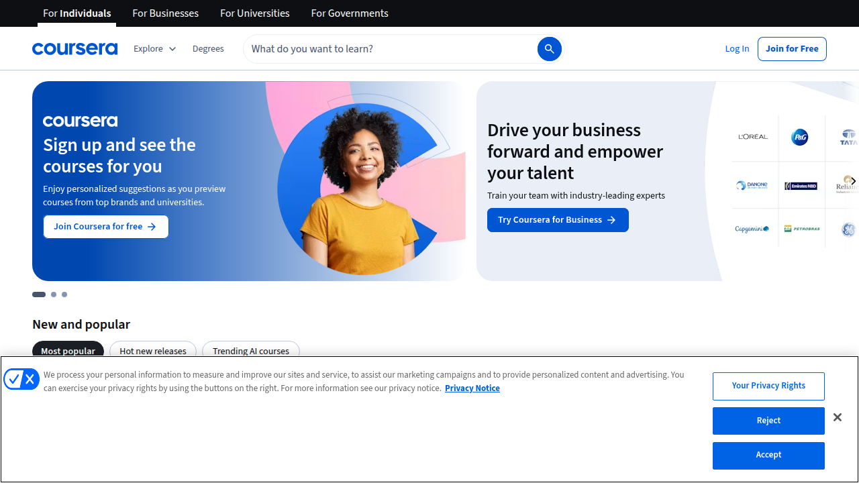
Task: Click the 'Drive your business forward' heading
Action: point(575,152)
